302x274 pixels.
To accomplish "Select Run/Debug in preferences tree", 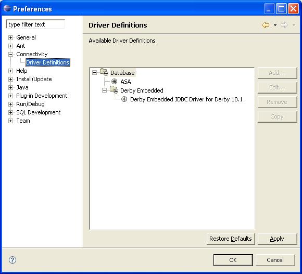I will 30,104.
